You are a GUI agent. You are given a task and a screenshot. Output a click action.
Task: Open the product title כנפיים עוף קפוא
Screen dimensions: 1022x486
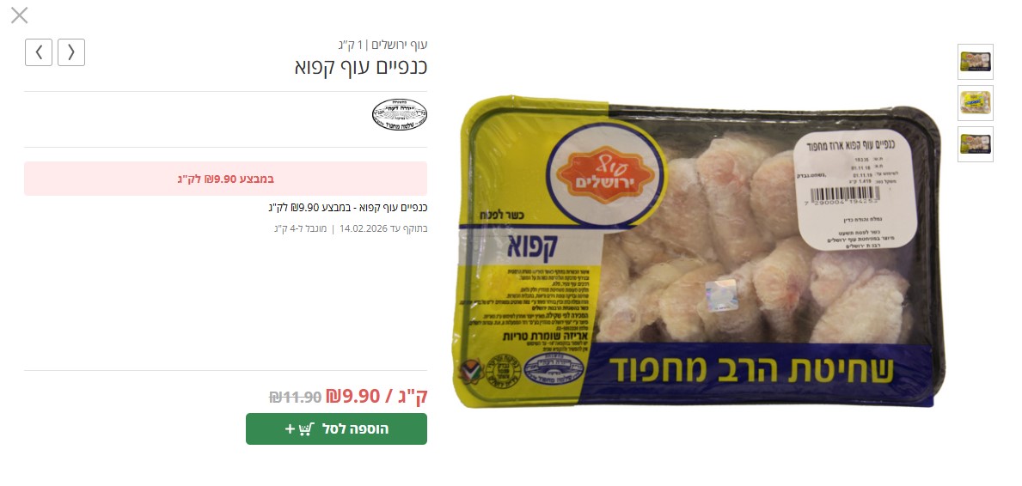[x=361, y=66]
